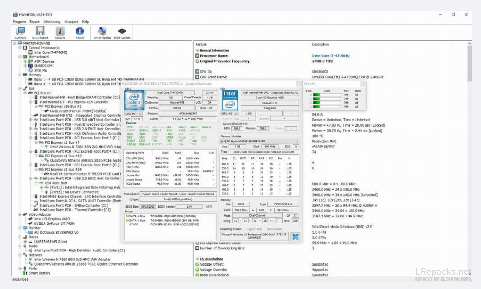Click the SATA 6 Gb/s drive status icon
The width and height of the screenshot is (481, 289).
tap(127, 216)
